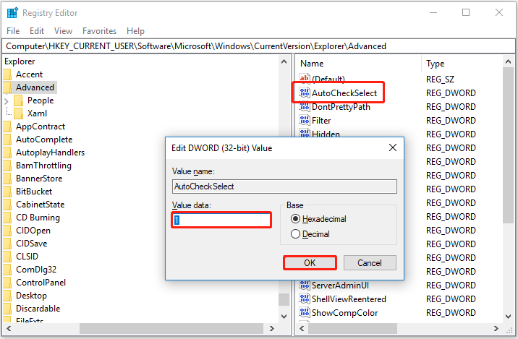Click the CD Burning folder icon

point(8,217)
